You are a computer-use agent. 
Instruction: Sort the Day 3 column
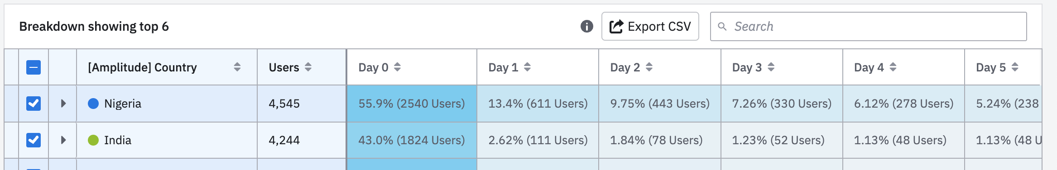(771, 67)
